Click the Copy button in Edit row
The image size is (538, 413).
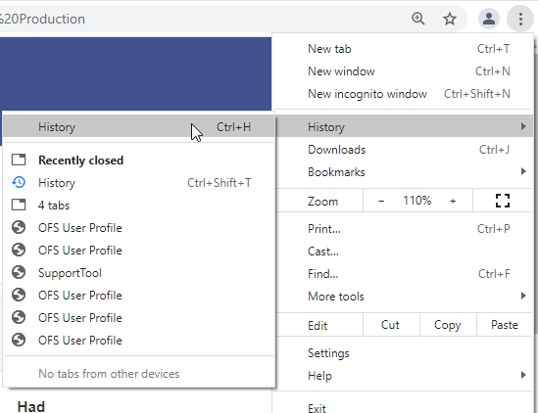448,325
